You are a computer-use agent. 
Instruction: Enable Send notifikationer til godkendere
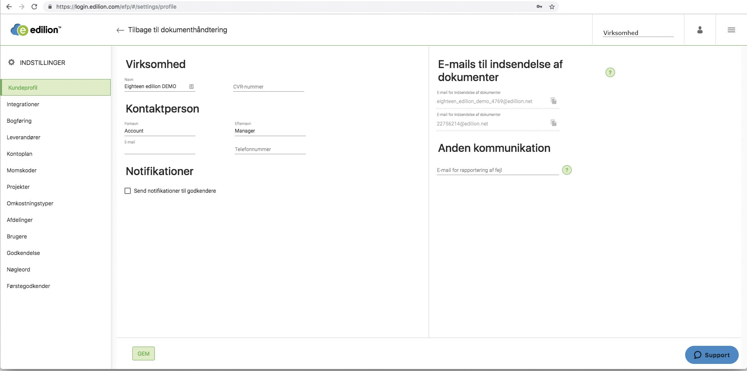point(127,190)
